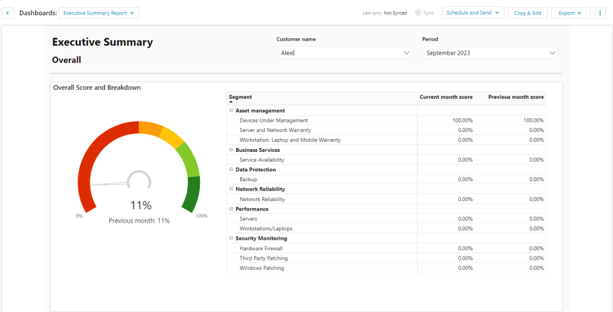Viewport: 613px width, 312px height.
Task: Select the Devices Under Management row
Action: click(386, 121)
